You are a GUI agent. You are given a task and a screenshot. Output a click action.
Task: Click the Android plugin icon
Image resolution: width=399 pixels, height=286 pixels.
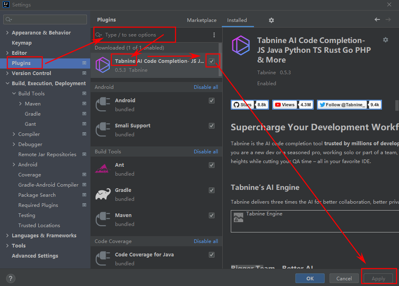point(103,104)
